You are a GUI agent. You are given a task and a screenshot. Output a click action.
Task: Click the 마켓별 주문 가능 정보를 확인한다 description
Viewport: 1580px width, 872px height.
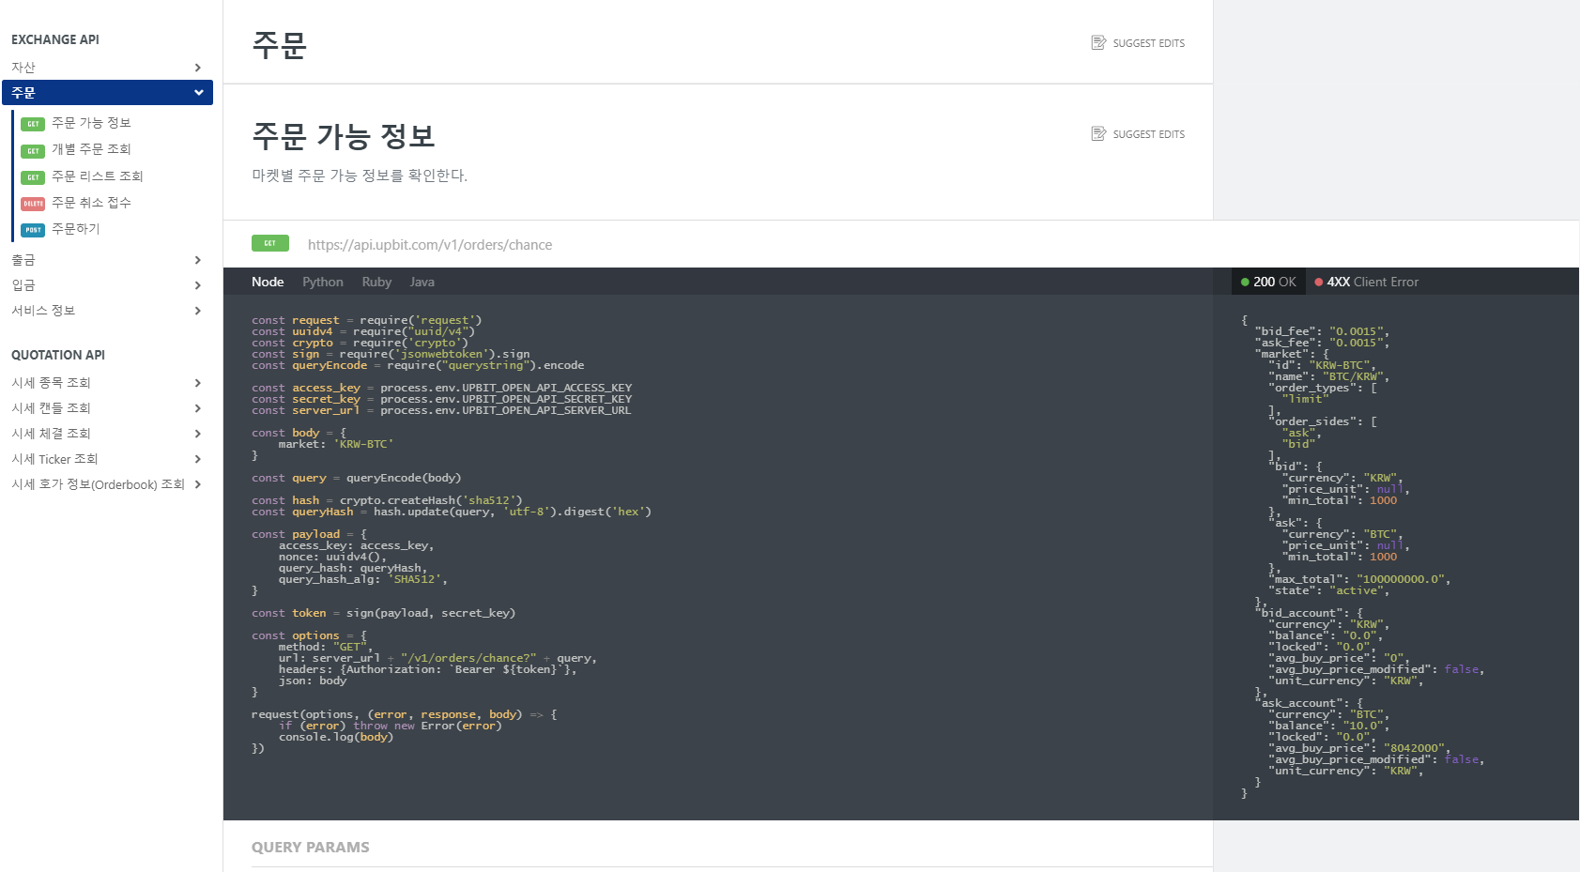(360, 176)
